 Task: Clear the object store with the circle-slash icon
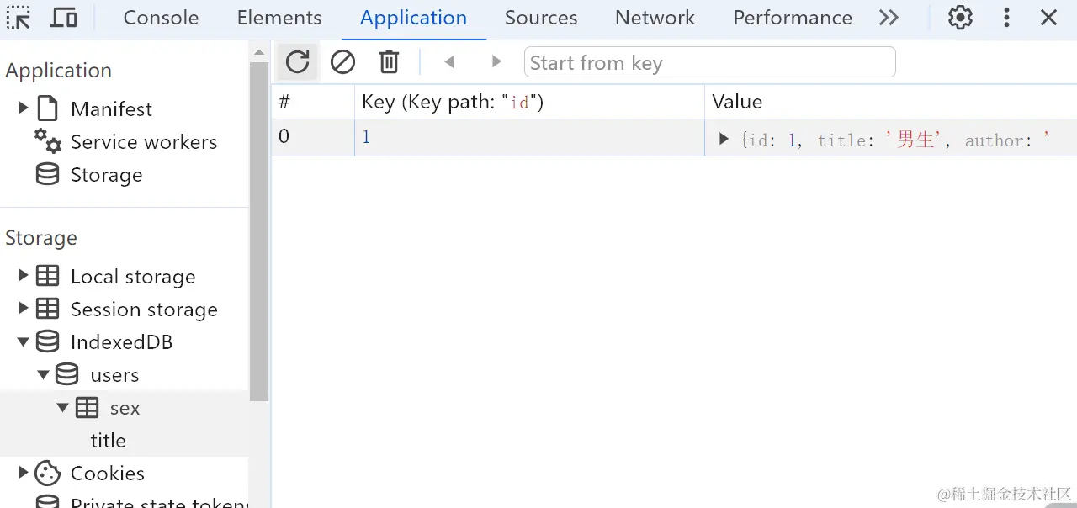(342, 61)
